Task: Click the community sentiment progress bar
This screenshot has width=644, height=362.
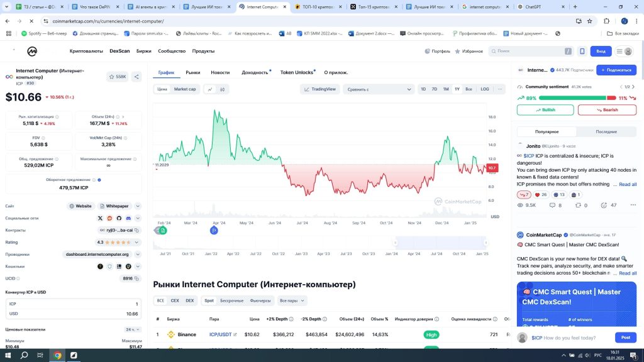Action: 577,98
